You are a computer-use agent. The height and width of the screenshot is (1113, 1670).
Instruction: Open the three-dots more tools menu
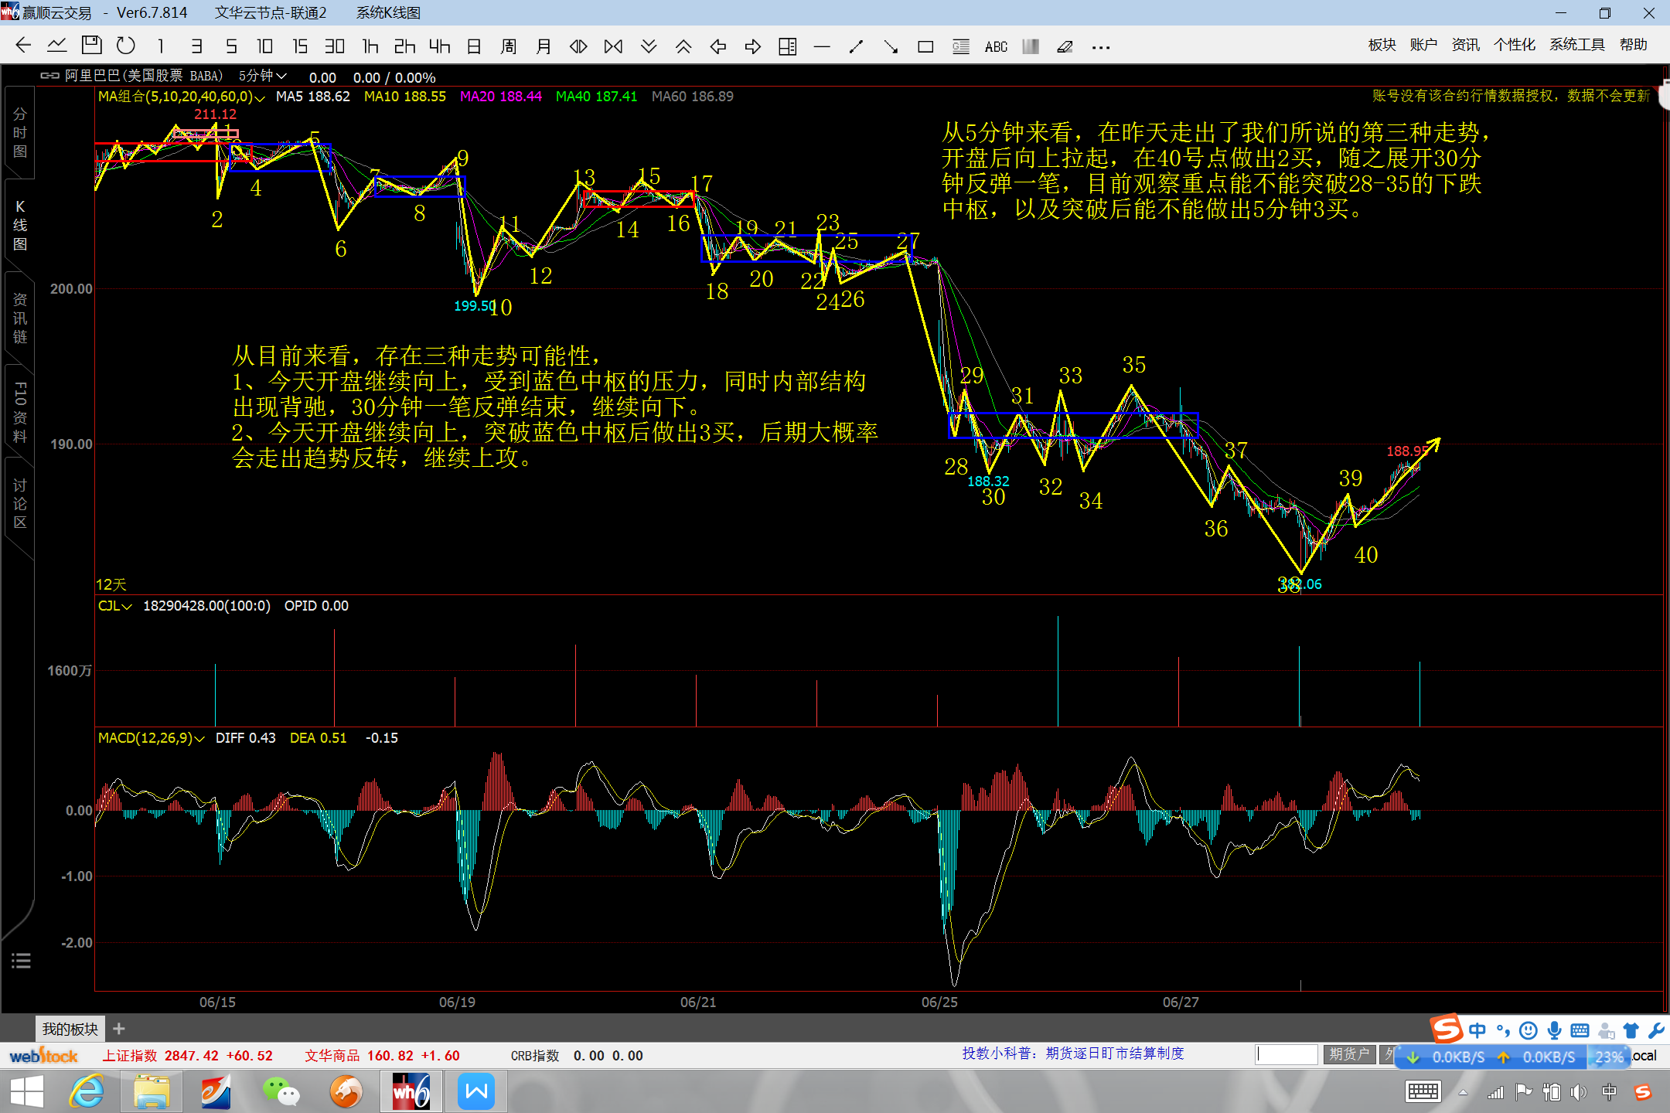[1101, 47]
